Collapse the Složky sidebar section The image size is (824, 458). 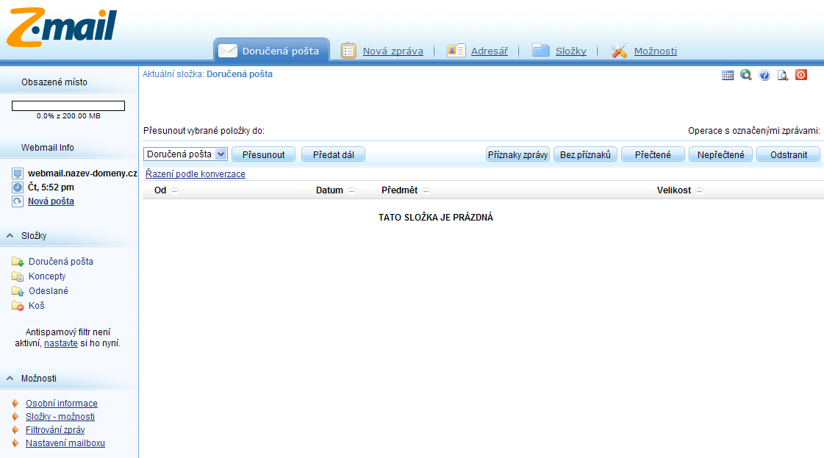pyautogui.click(x=10, y=236)
